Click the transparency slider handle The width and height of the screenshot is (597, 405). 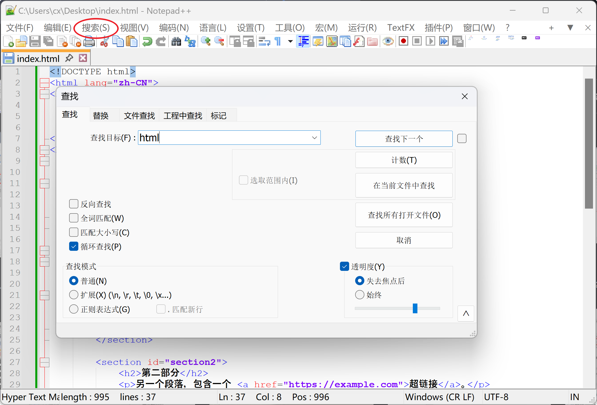point(415,308)
